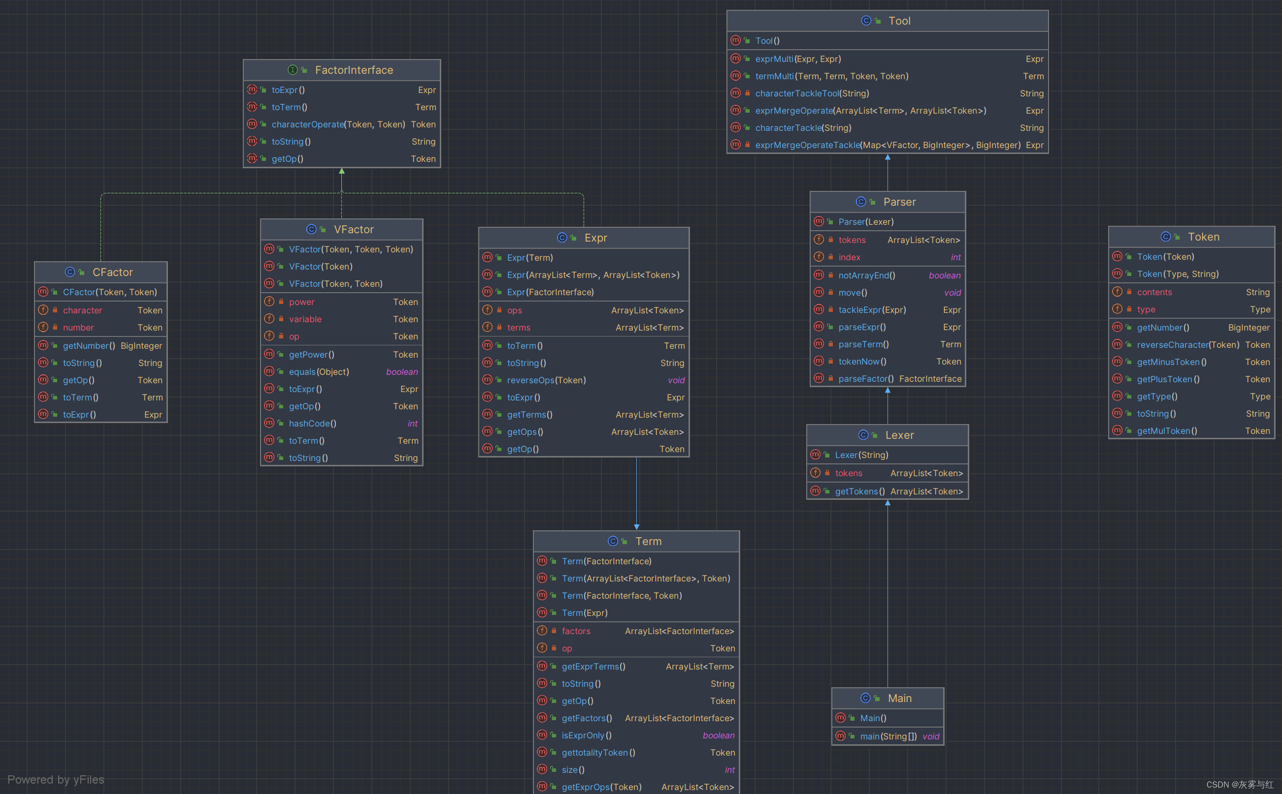This screenshot has height=794, width=1282.
Task: Click the method icon of getTokens()
Action: click(815, 491)
